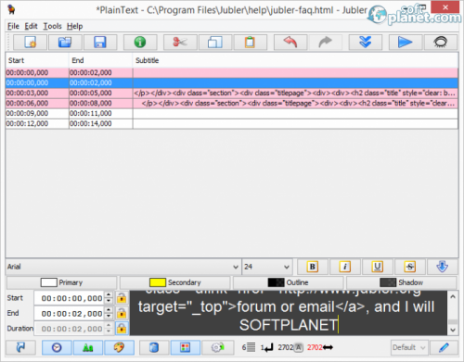Open the Arial font dropdown
Screen dimensions: 464x362
[x=123, y=267]
